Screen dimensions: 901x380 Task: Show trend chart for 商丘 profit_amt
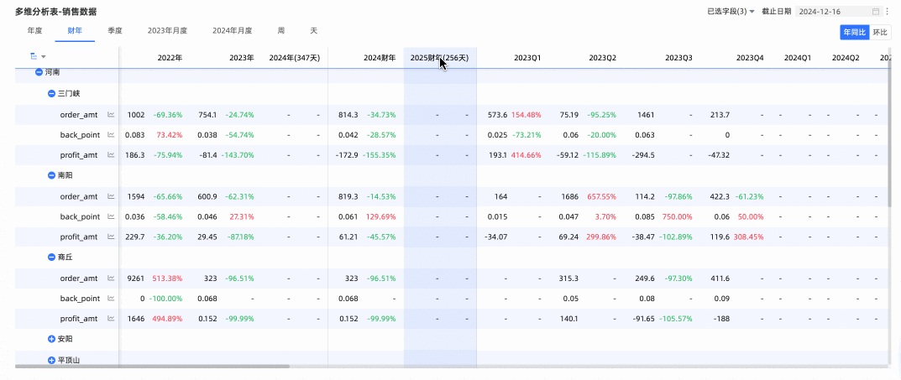(111, 319)
